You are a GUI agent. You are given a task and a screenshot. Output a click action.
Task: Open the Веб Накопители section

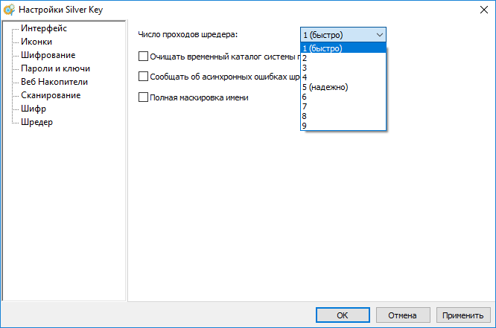54,82
